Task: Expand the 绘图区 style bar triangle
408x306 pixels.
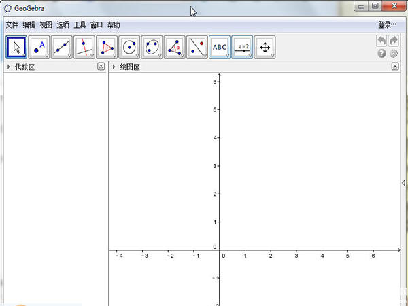Action: click(114, 67)
